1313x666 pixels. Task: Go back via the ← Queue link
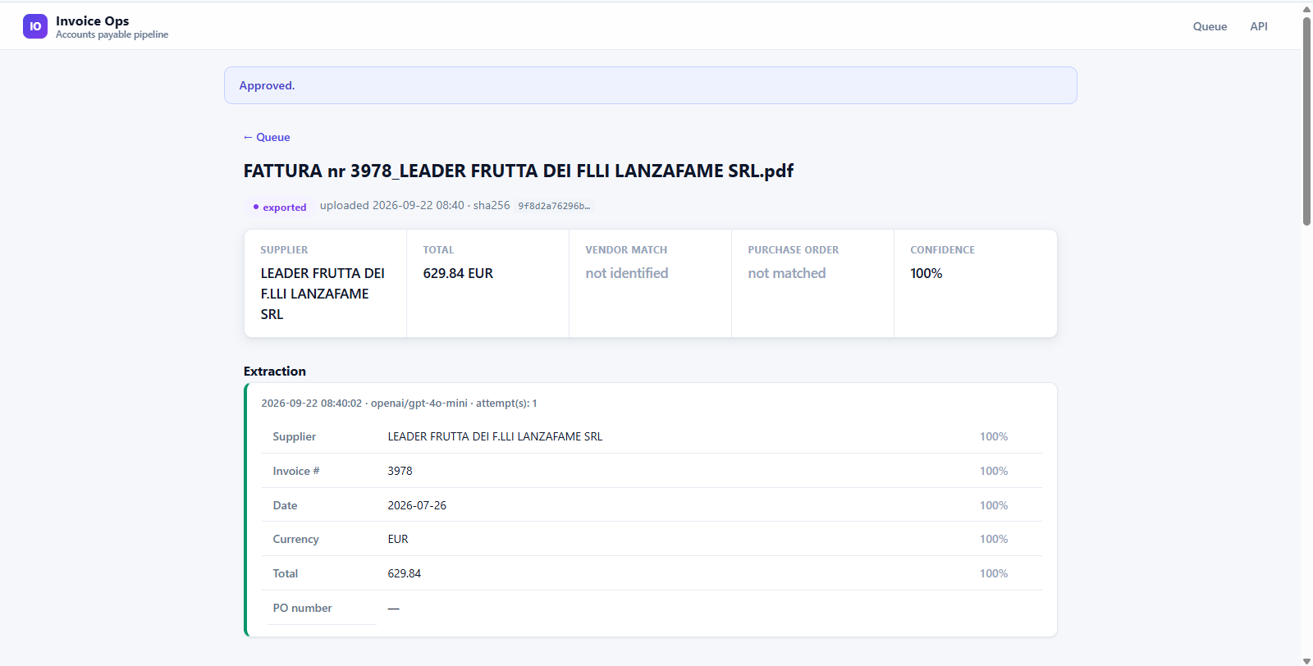(x=267, y=137)
